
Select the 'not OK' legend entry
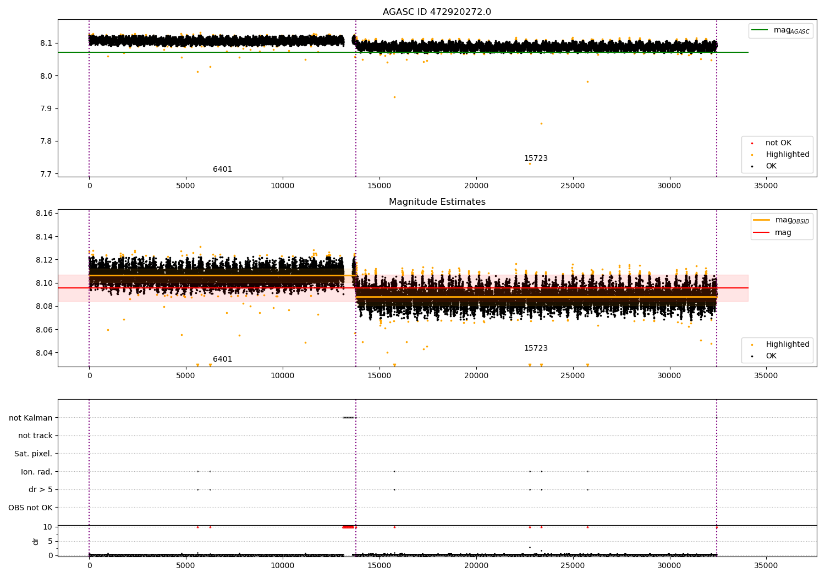coord(778,143)
